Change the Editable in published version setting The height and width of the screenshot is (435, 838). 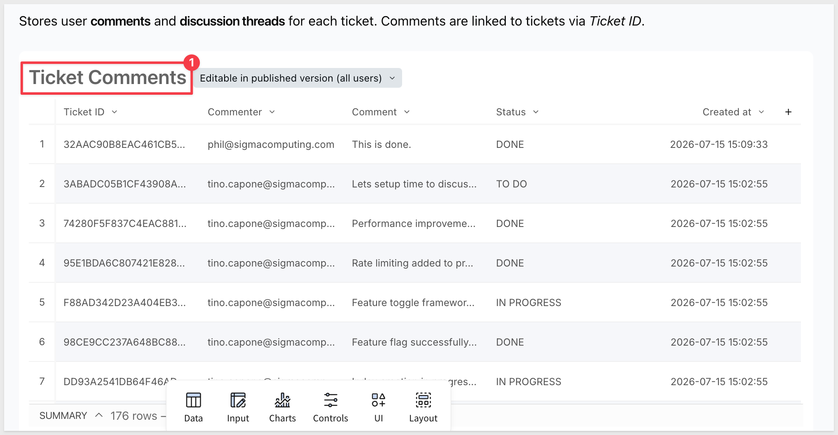click(297, 78)
